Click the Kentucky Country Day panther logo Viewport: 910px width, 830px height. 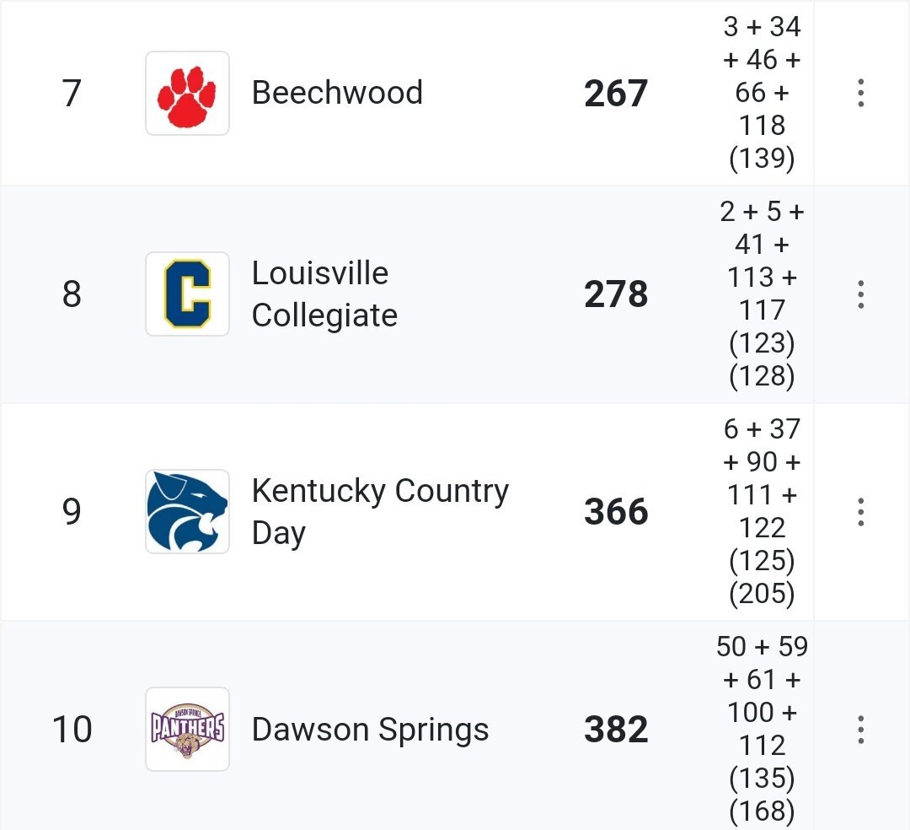tap(187, 511)
